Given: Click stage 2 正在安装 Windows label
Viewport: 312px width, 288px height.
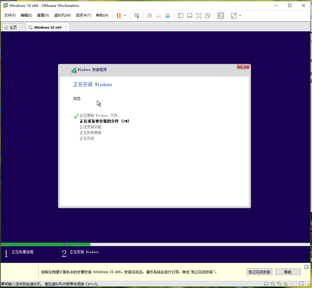Looking at the screenshot, I should point(84,252).
